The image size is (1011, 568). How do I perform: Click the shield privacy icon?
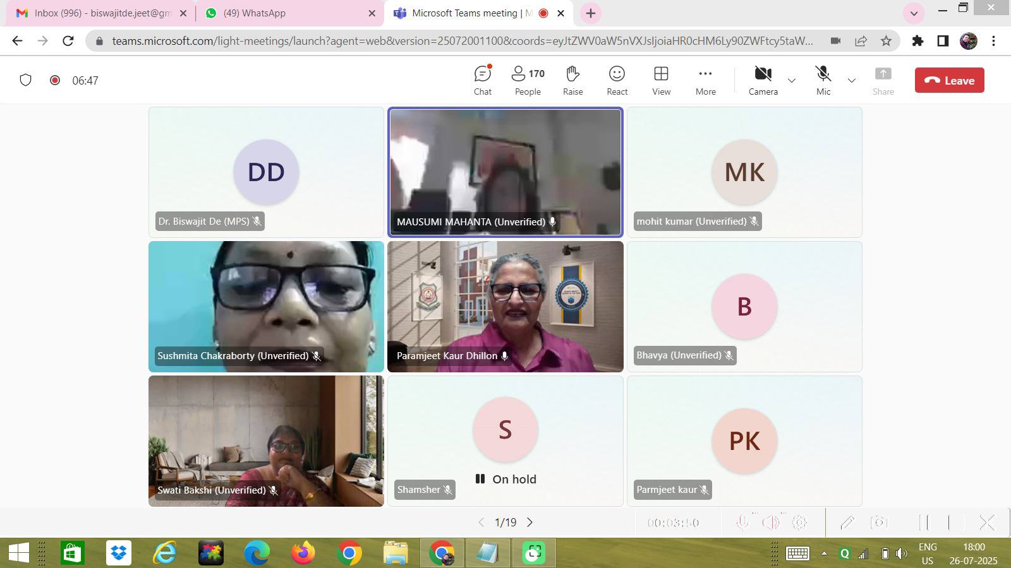tap(25, 80)
